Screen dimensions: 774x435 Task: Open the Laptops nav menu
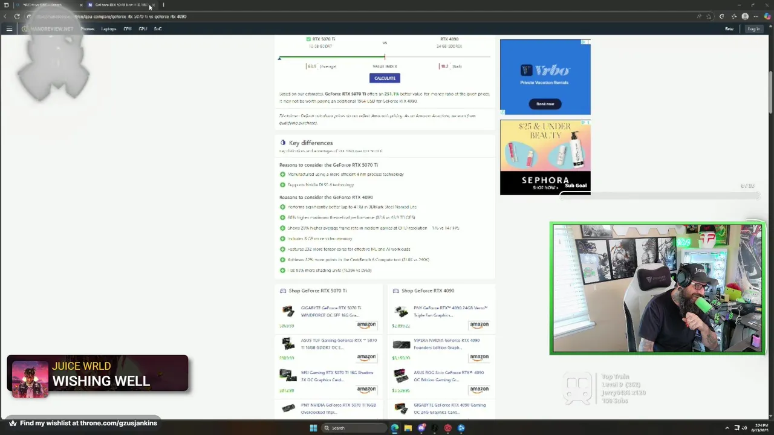coord(109,29)
